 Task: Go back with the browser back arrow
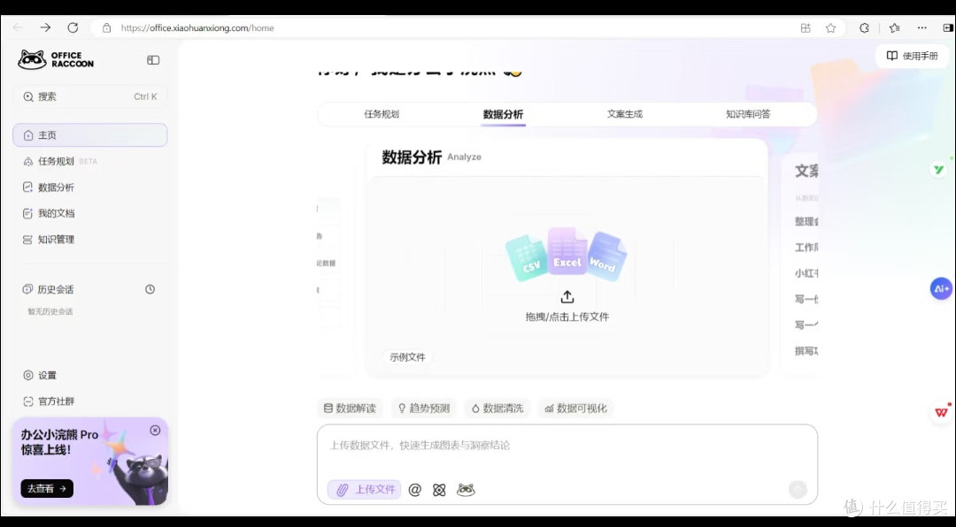point(18,27)
